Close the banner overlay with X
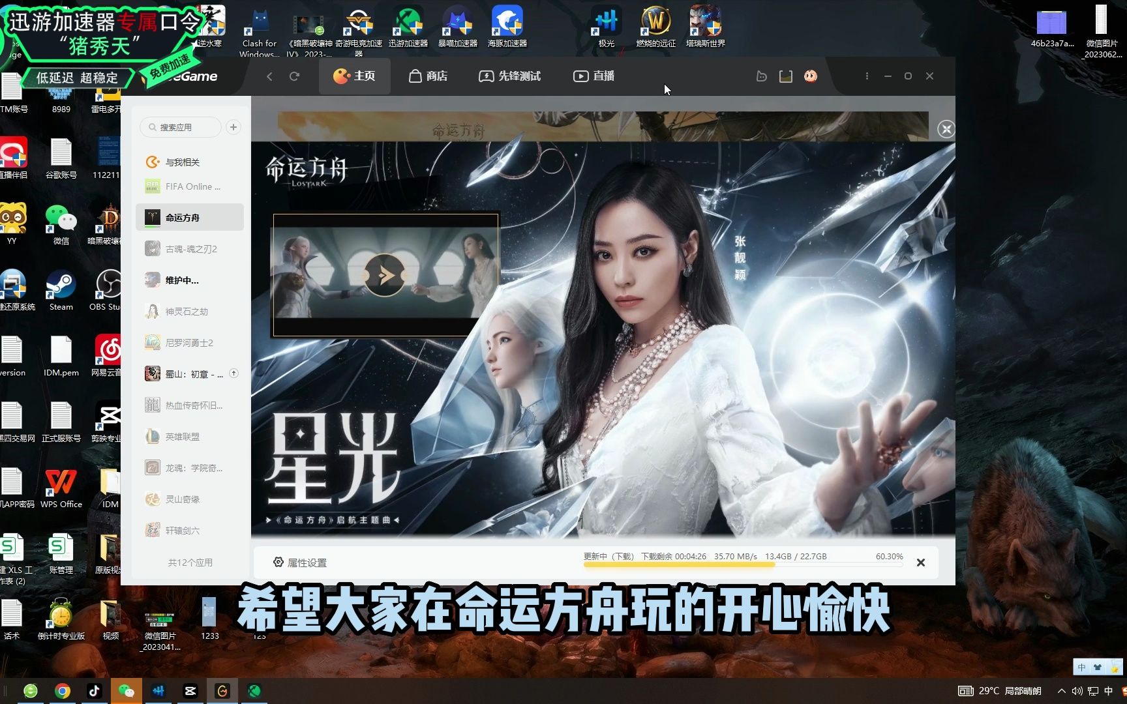1127x704 pixels. click(x=946, y=129)
